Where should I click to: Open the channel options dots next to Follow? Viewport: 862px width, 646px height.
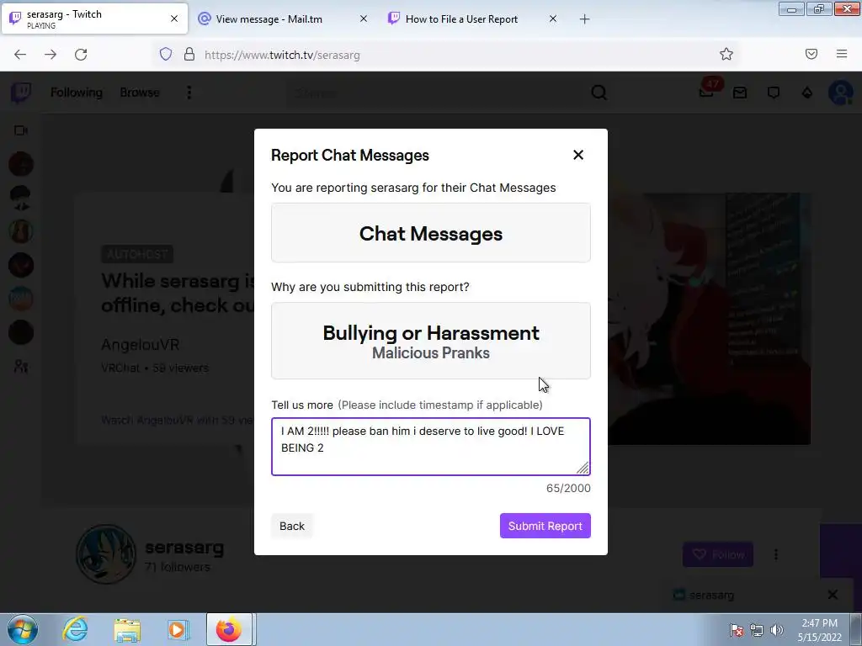coord(775,554)
